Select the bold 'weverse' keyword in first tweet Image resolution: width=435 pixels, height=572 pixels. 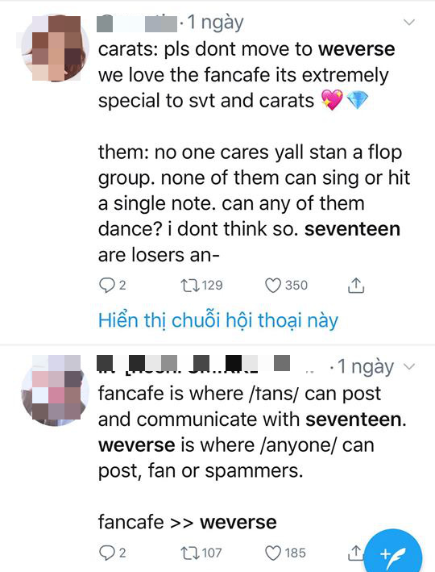[x=357, y=49]
